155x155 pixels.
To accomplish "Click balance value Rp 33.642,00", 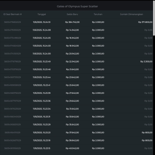I will point(72,117).
